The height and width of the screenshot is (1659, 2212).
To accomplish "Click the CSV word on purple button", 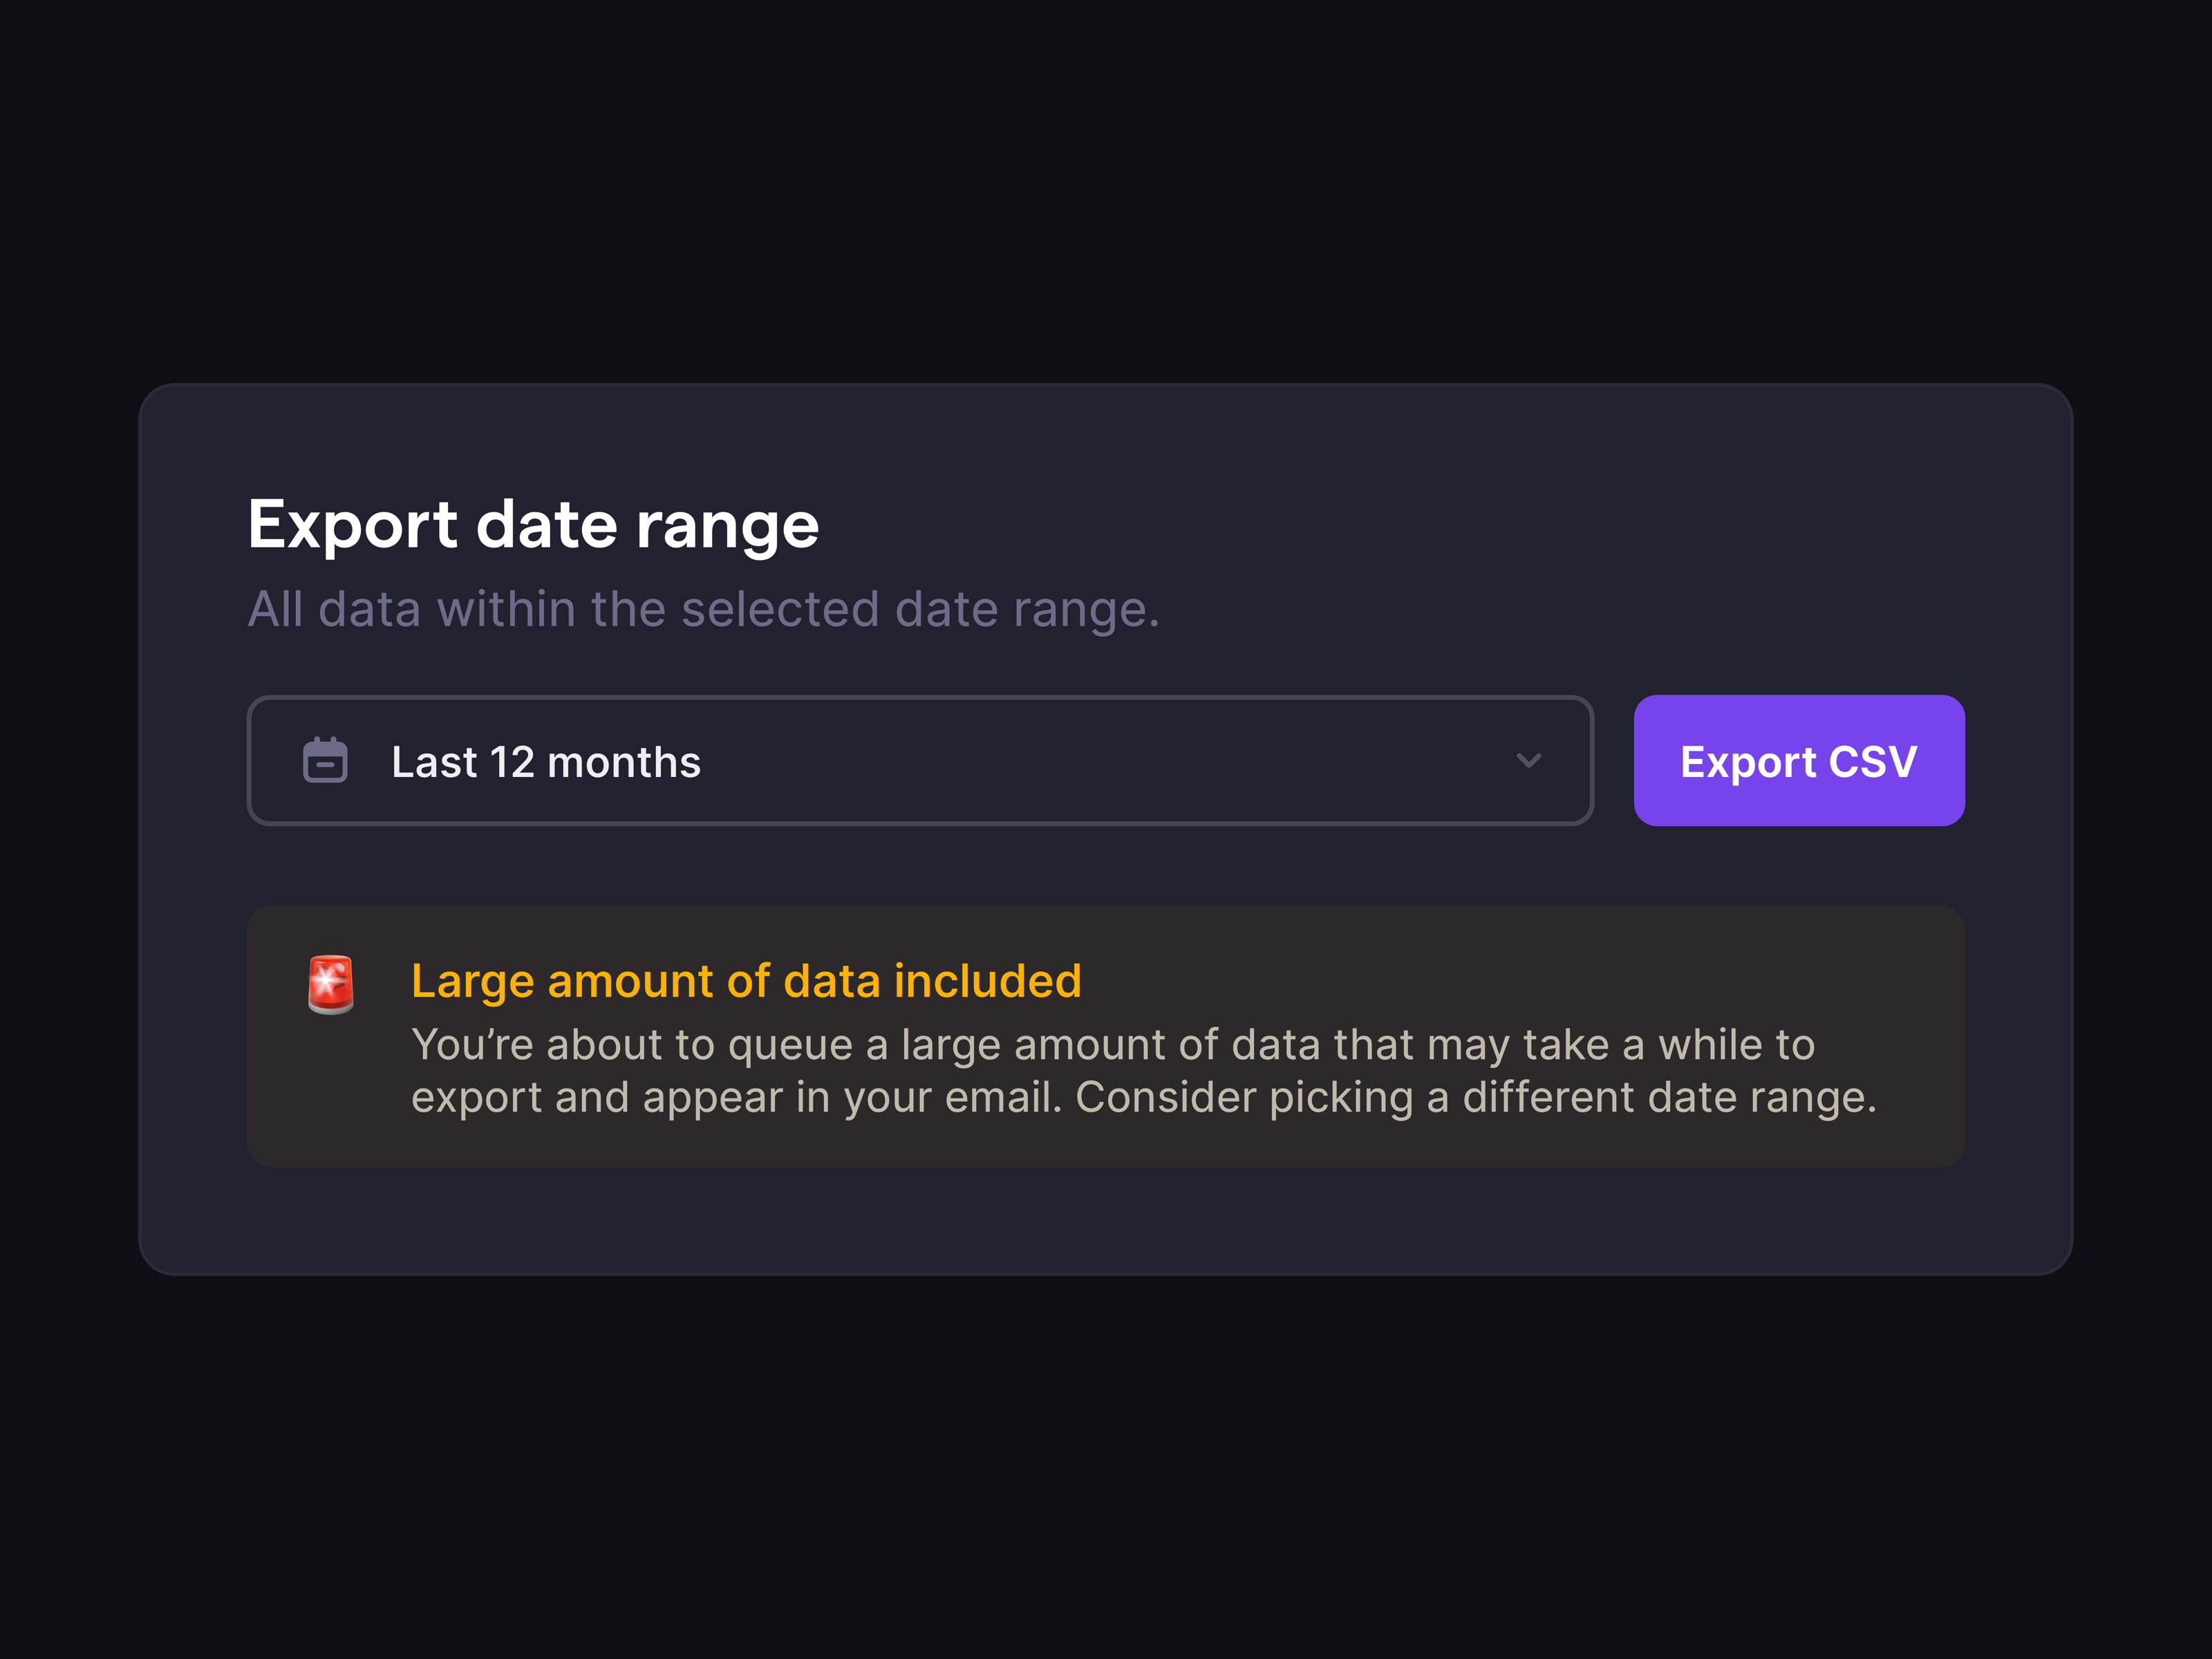I will click(1873, 762).
